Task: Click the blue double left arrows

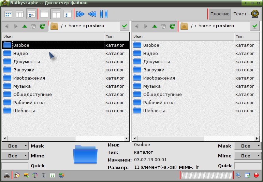Action: pos(92,14)
